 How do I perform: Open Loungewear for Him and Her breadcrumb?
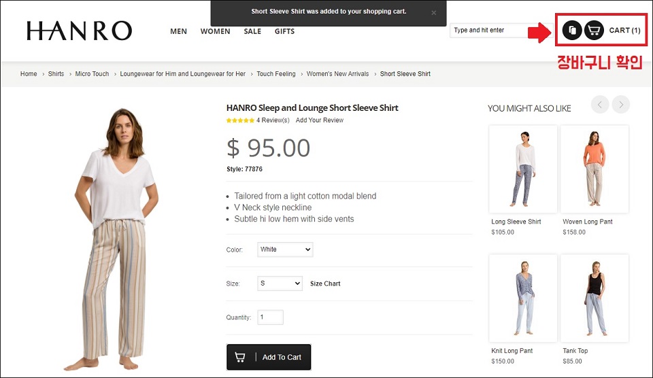coord(183,73)
